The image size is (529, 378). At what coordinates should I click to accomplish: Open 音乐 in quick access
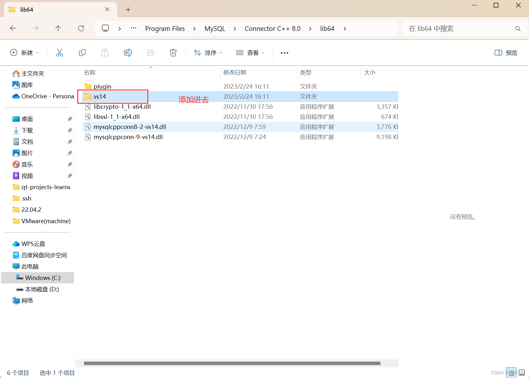click(23, 164)
